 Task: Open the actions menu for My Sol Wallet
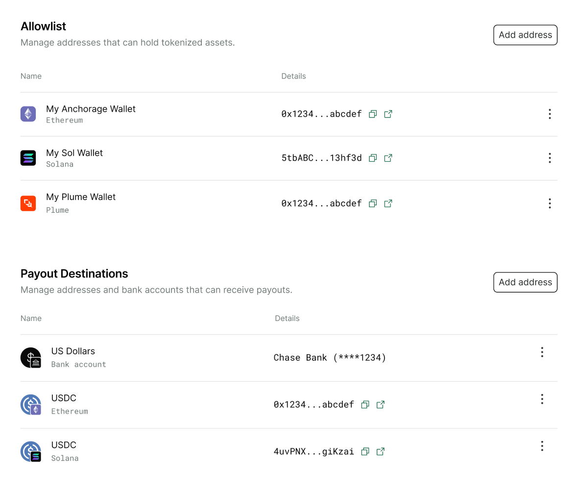[550, 158]
